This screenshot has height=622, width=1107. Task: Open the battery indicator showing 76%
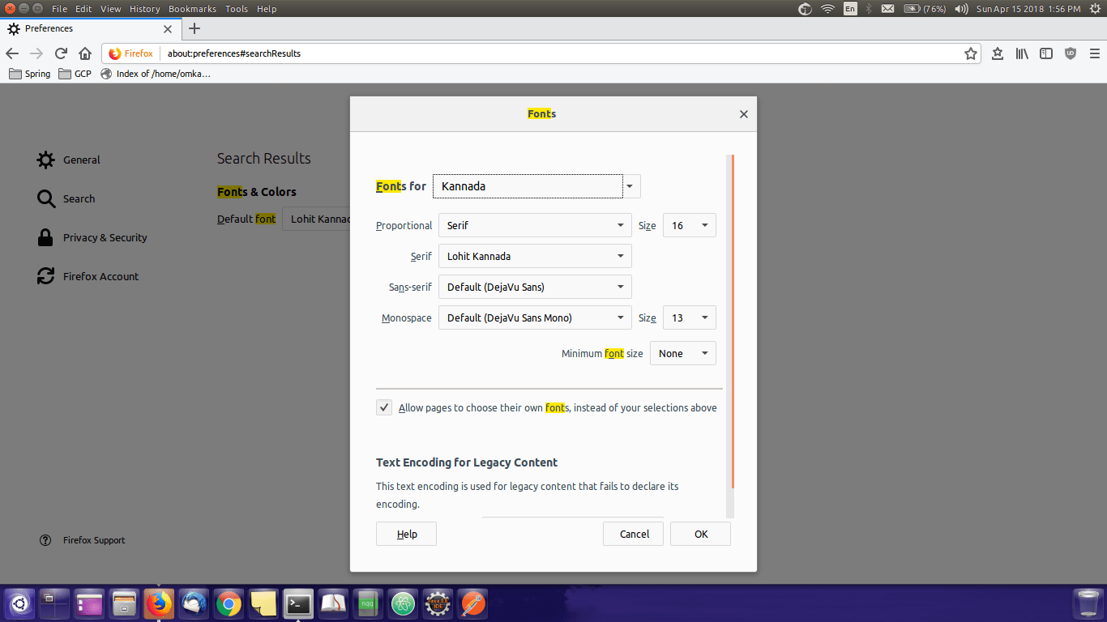tap(925, 9)
